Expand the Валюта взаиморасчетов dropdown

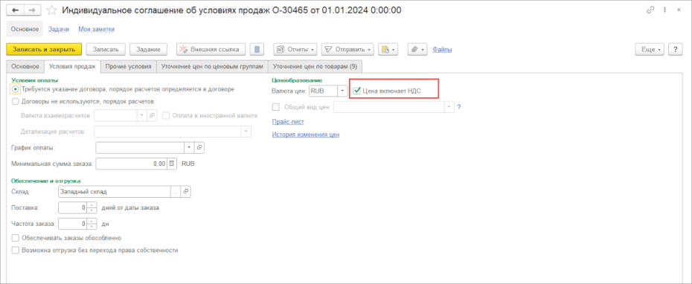point(142,115)
